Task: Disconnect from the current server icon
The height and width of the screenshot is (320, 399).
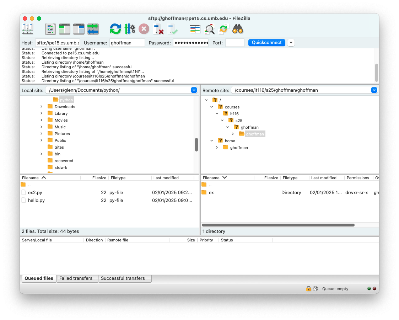Action: (158, 29)
